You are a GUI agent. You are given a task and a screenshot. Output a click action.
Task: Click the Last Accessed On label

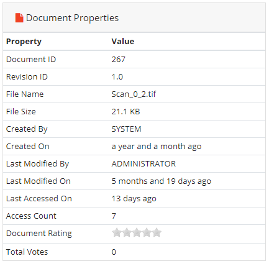(x=39, y=199)
